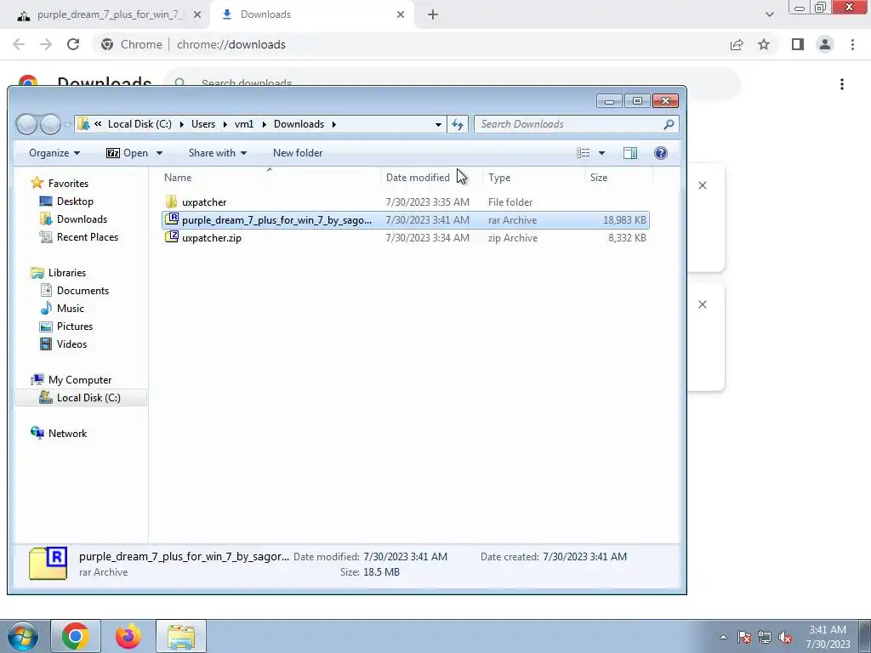Select Desktop in Favorites
This screenshot has width=871, height=653.
click(x=75, y=201)
